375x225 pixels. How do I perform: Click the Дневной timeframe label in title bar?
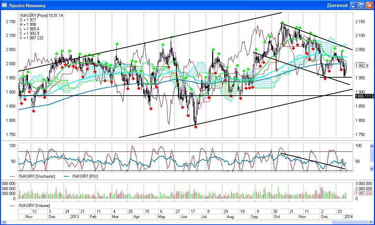pyautogui.click(x=337, y=5)
